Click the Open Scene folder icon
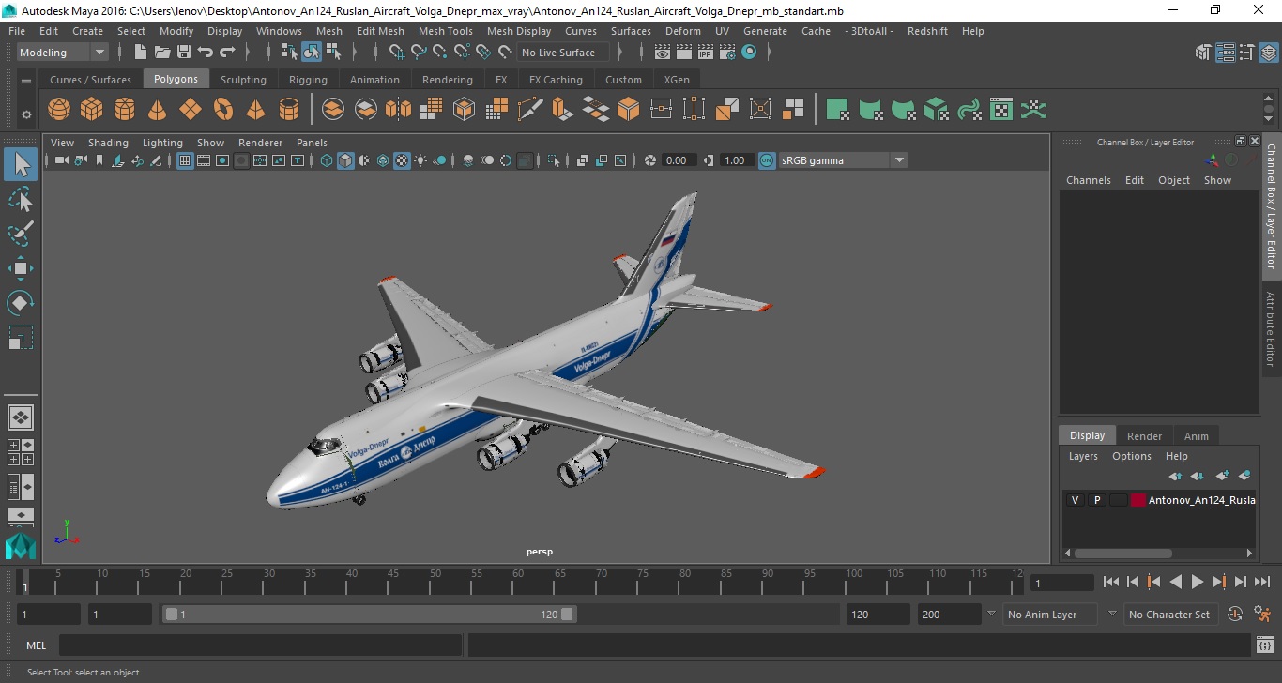Screen dimensions: 1282x683 pyautogui.click(x=162, y=53)
